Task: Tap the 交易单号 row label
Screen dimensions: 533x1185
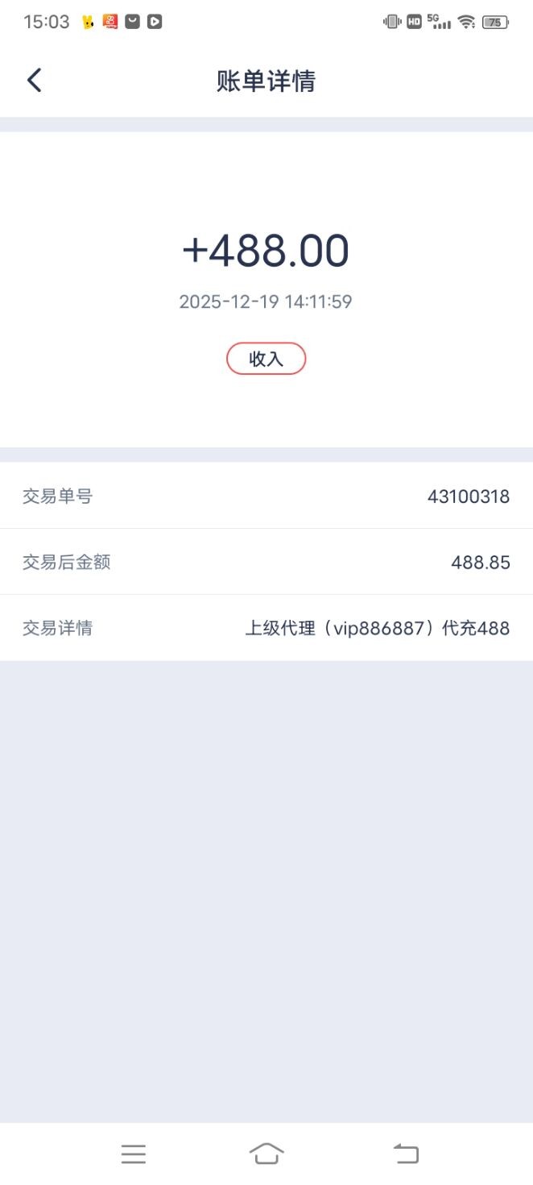Action: point(58,497)
